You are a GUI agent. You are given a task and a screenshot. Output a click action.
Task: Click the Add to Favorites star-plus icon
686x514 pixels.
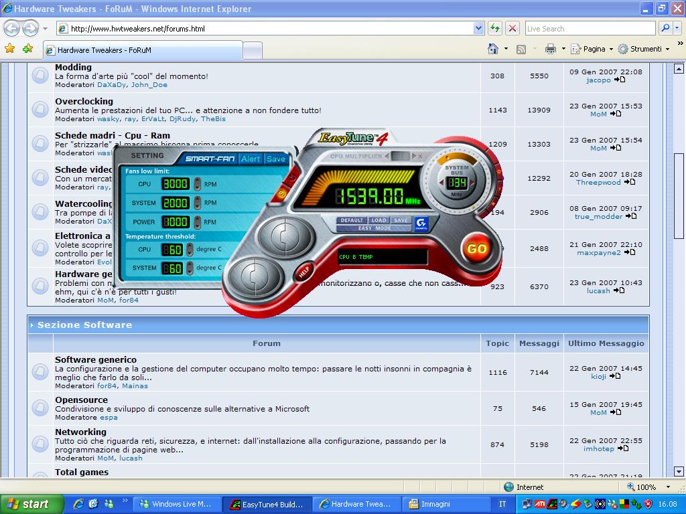coord(28,48)
